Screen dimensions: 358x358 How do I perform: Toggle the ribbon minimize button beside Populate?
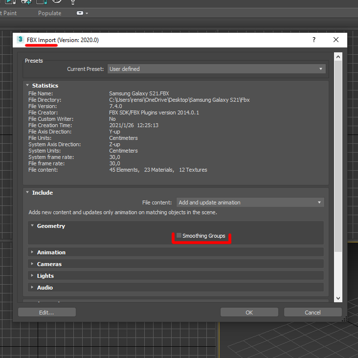[x=80, y=13]
